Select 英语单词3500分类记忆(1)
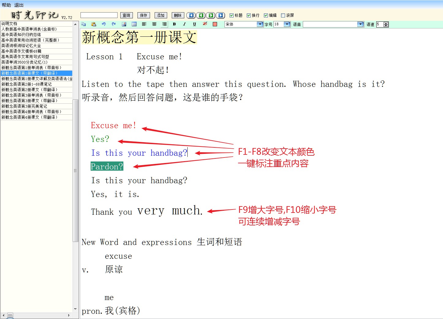The height and width of the screenshot is (319, 443). click(x=36, y=62)
